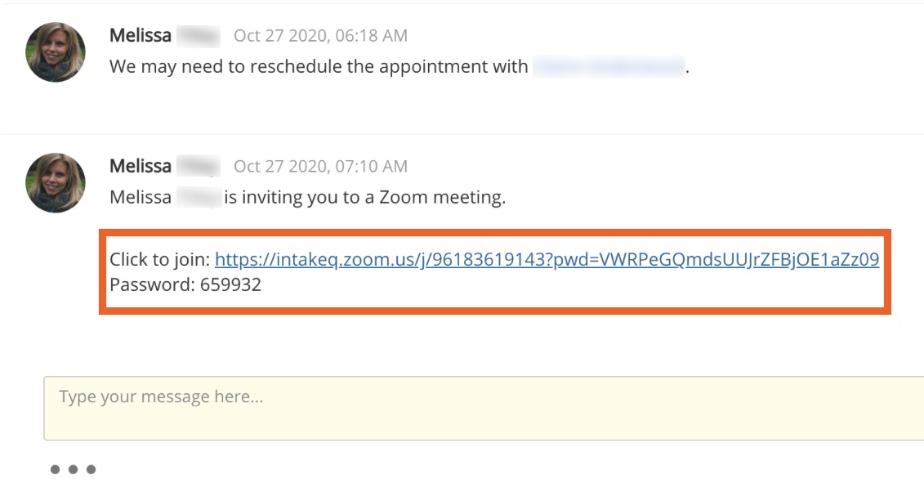This screenshot has width=924, height=488.
Task: Click the 'Type your message here...' field
Action: point(484,409)
